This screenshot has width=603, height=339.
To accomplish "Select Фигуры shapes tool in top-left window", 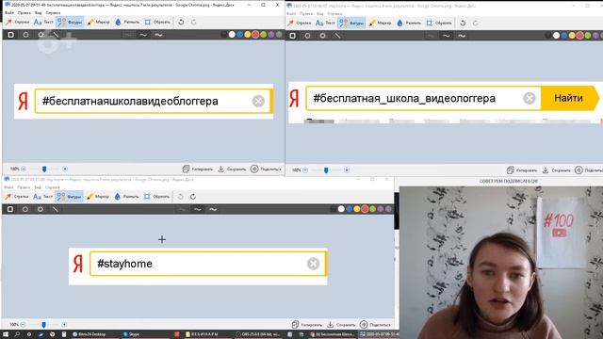I will [x=70, y=23].
